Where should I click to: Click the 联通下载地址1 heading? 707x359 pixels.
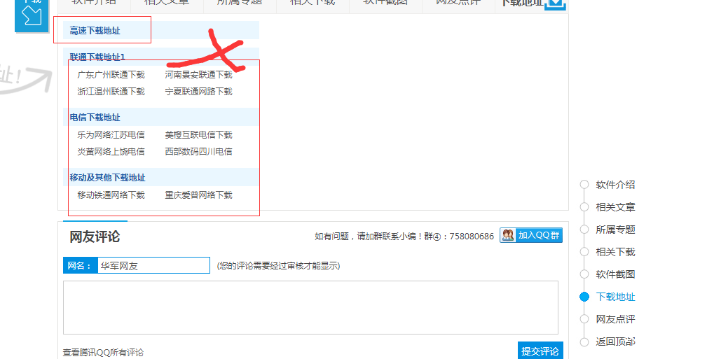[x=97, y=57]
